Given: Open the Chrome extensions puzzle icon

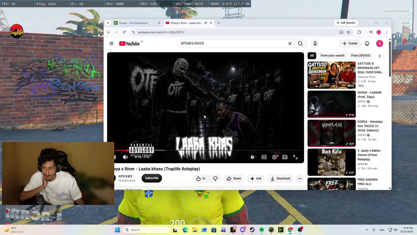Looking at the screenshot, I should (359, 32).
